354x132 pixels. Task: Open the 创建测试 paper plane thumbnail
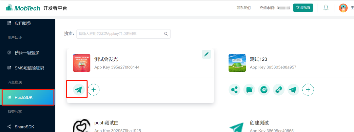click(237, 127)
